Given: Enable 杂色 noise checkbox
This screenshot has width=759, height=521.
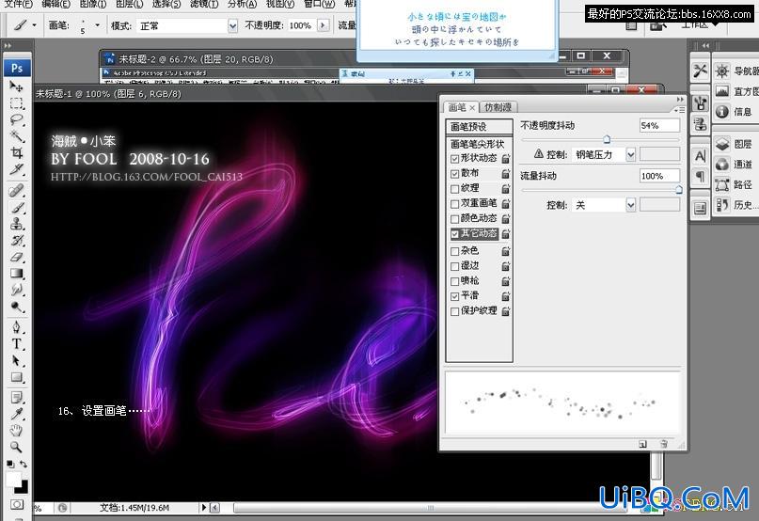Looking at the screenshot, I should [x=454, y=251].
